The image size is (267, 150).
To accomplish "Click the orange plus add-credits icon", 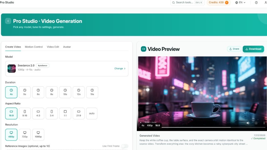I will [x=227, y=2].
